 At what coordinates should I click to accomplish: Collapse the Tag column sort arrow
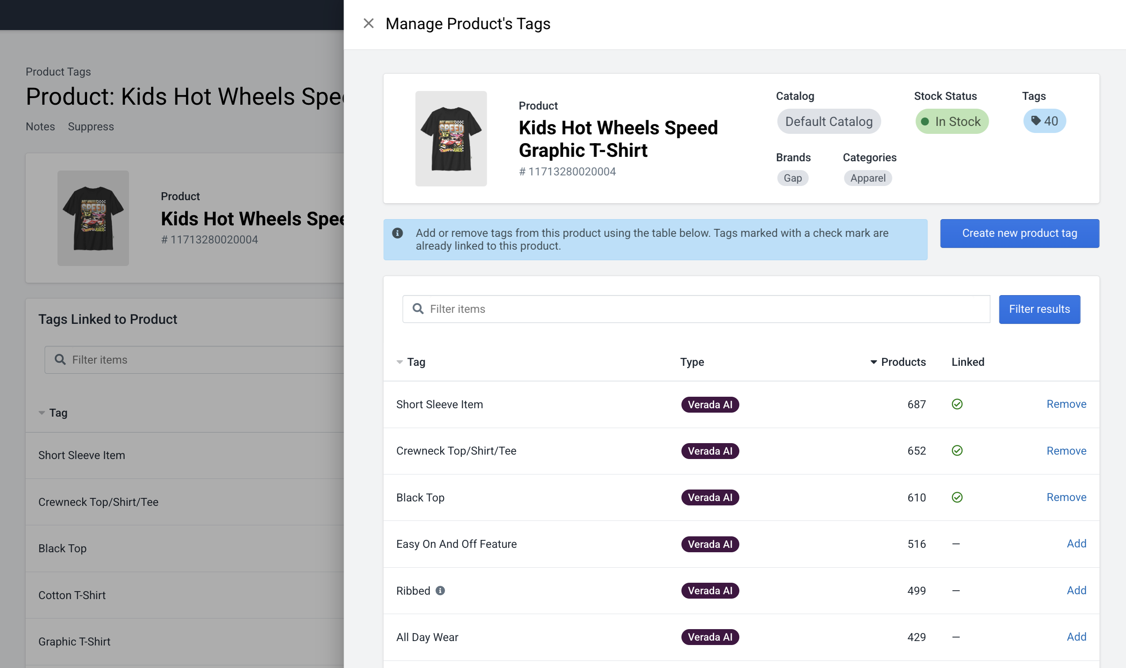click(399, 361)
